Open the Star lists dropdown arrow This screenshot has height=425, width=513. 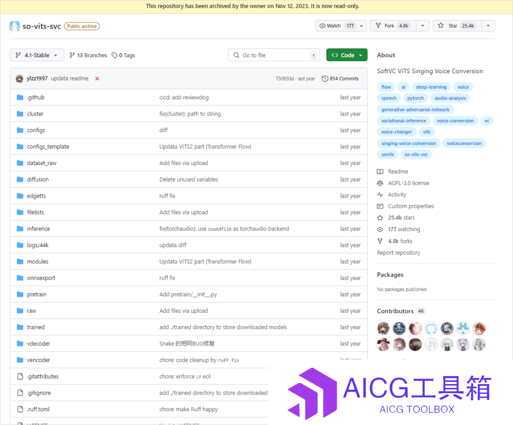[488, 26]
